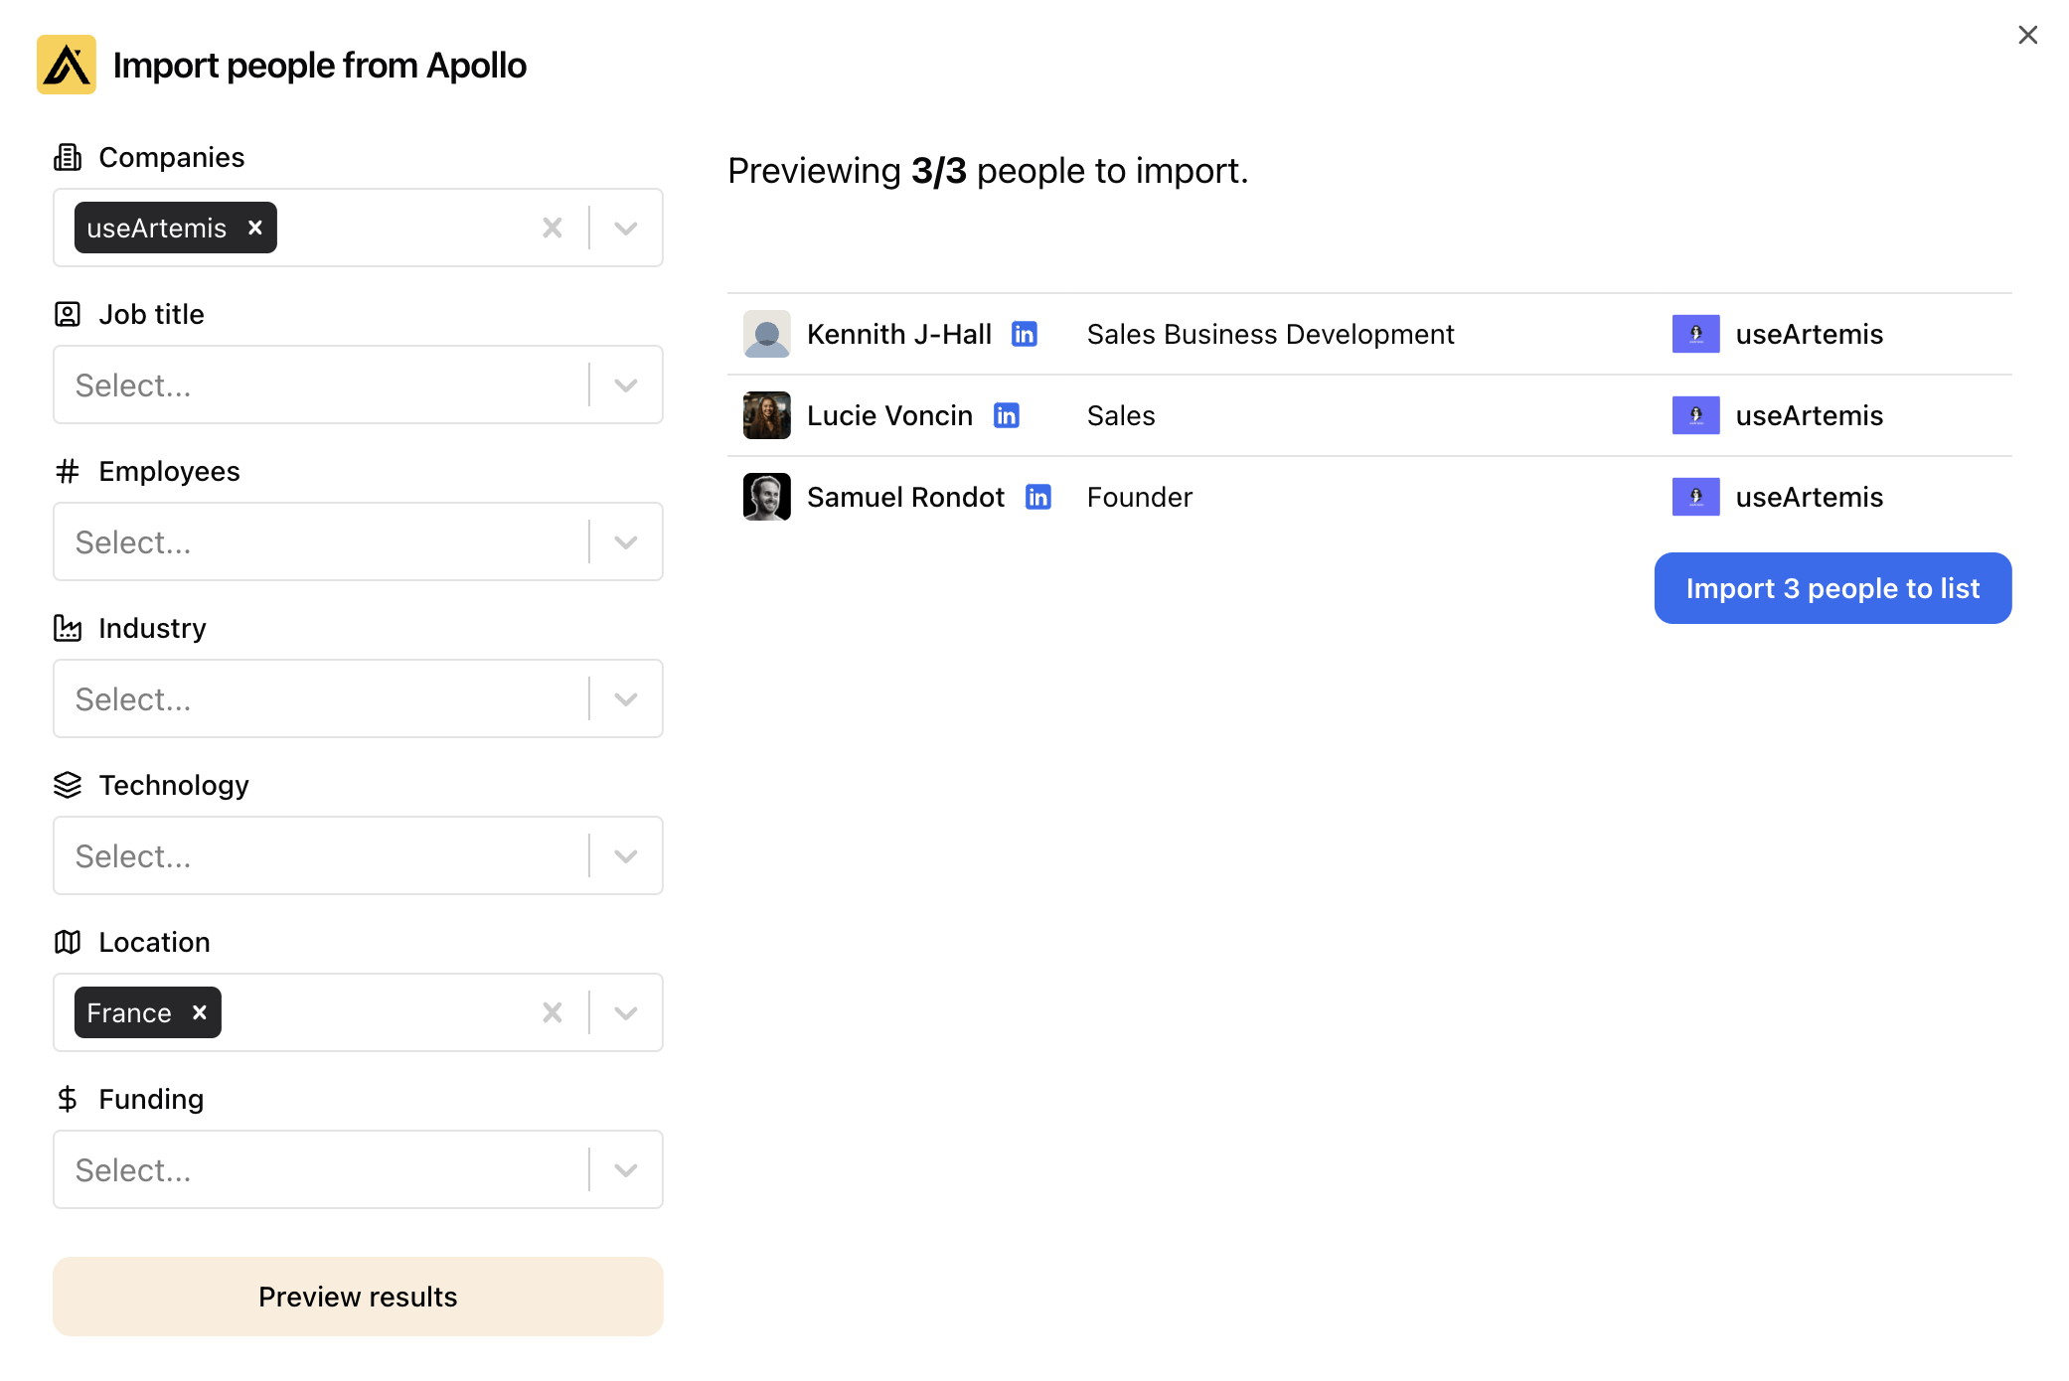Click the Technology layers icon
The height and width of the screenshot is (1381, 2069).
tap(68, 785)
